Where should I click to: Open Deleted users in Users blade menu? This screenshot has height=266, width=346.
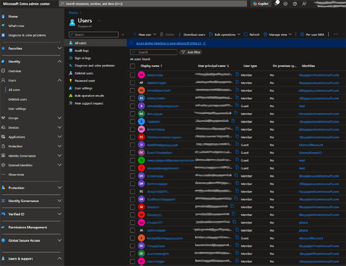pos(84,73)
